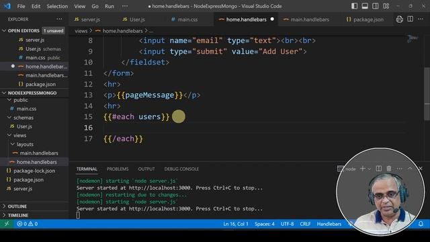
Task: Maximize the panel with chevron up
Action: coord(410,169)
